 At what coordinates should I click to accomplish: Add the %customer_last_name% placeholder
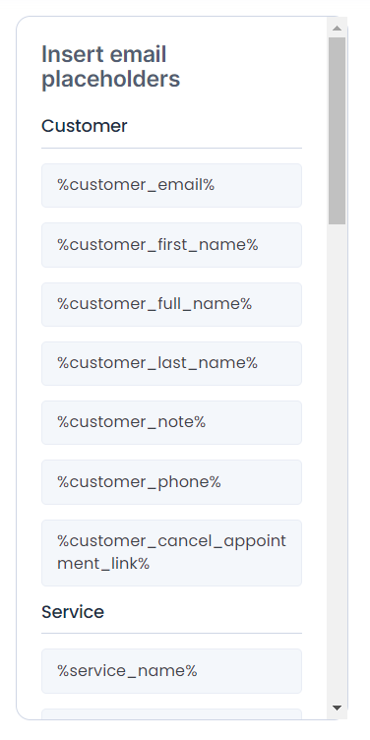pos(171,363)
